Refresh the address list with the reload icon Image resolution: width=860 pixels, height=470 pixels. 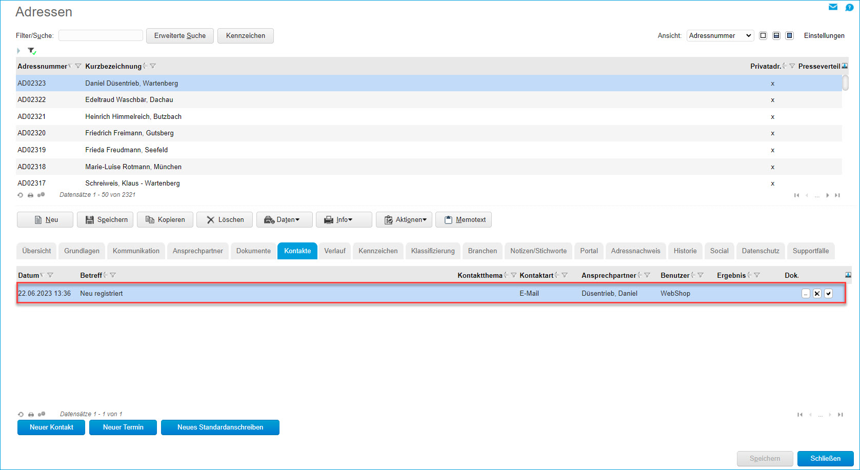(21, 195)
